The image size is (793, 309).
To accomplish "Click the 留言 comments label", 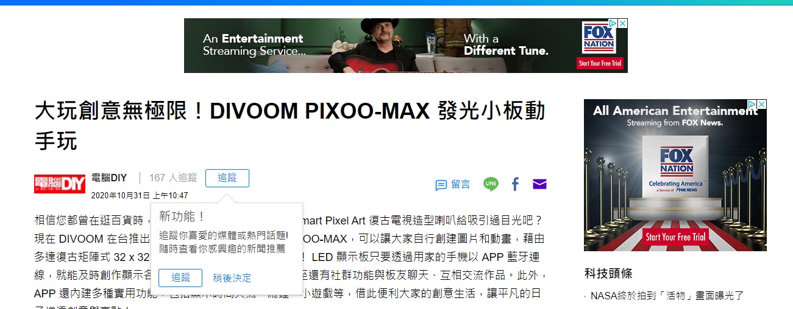I will (461, 184).
